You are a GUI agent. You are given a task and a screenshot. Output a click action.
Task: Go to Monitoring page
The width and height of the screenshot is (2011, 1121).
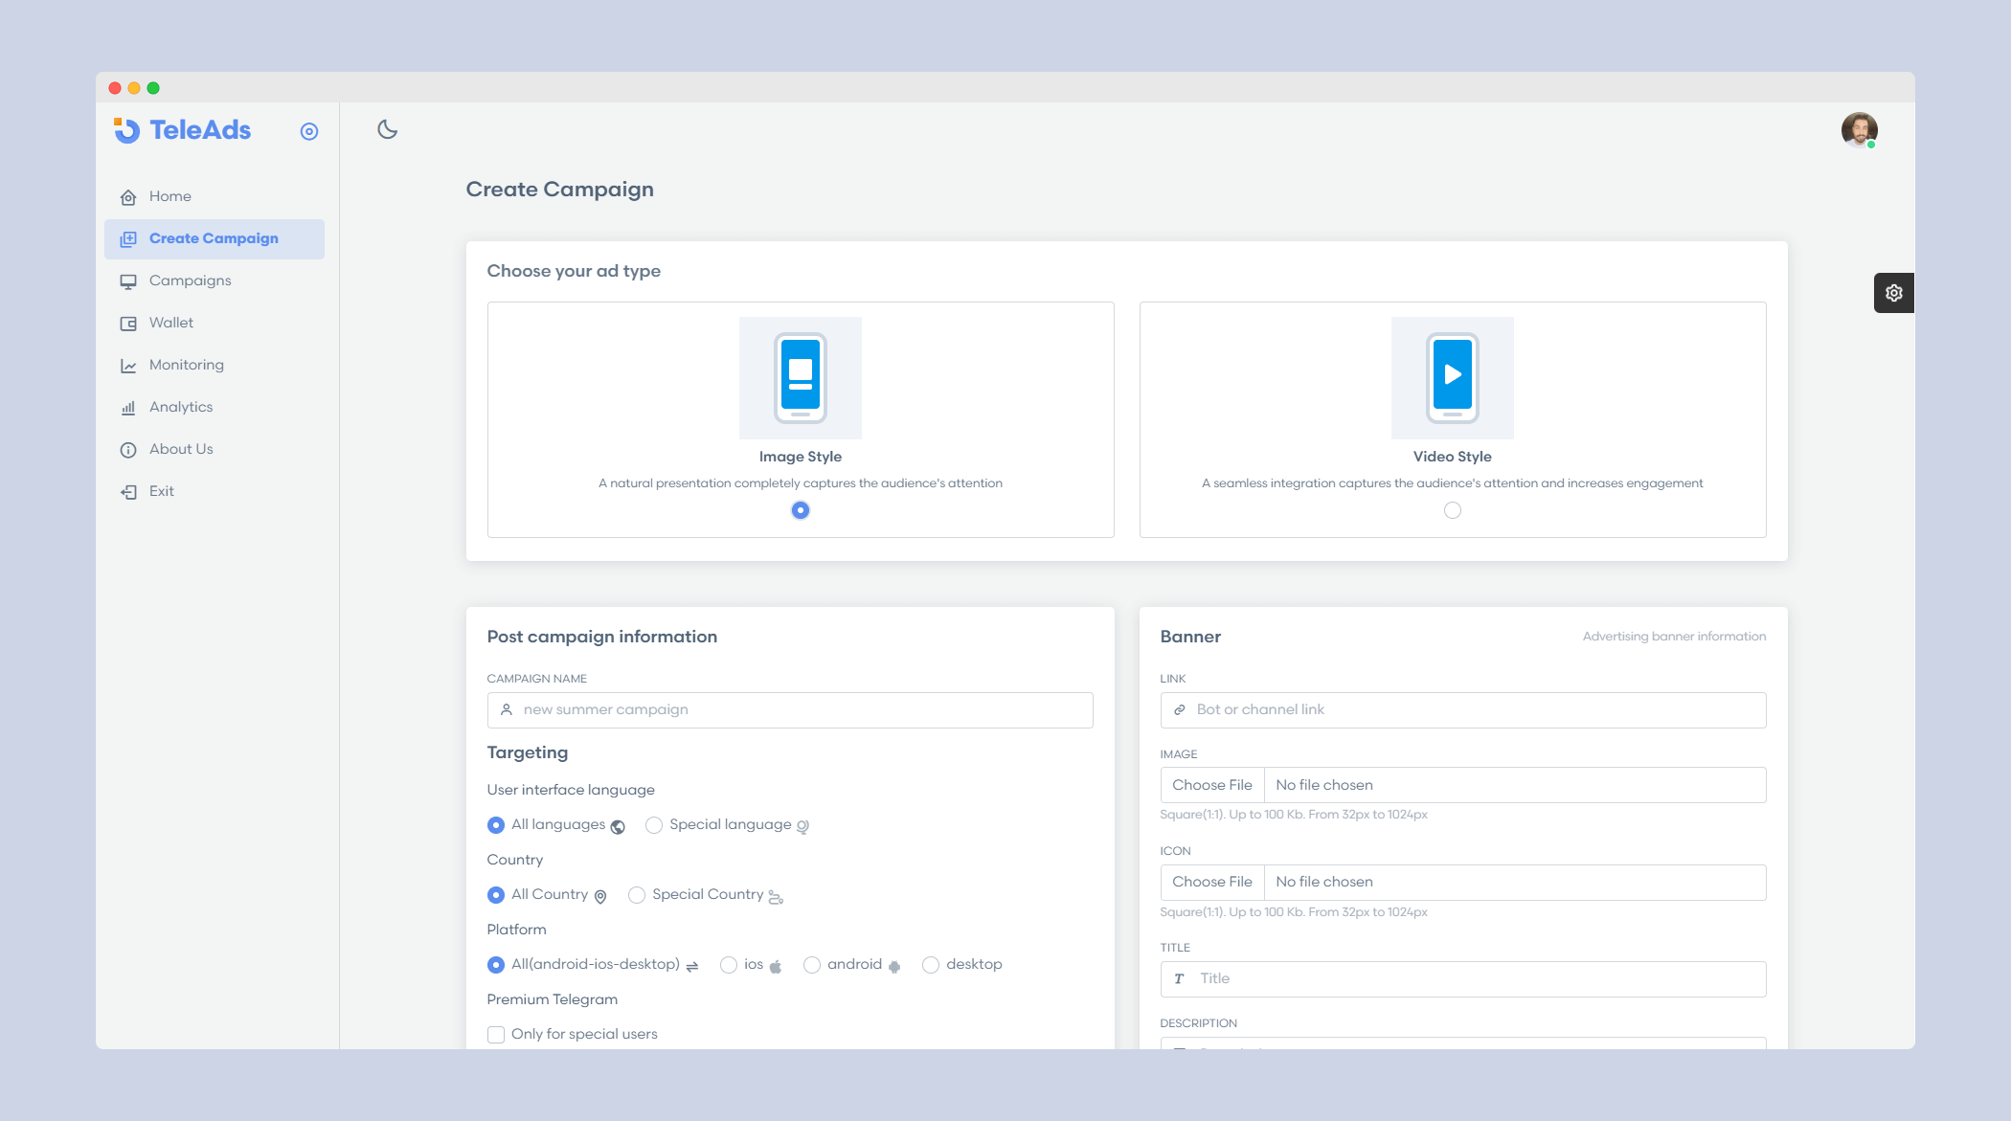(186, 365)
